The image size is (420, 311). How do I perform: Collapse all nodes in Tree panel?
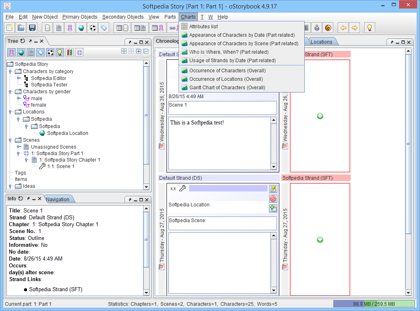tap(146, 51)
